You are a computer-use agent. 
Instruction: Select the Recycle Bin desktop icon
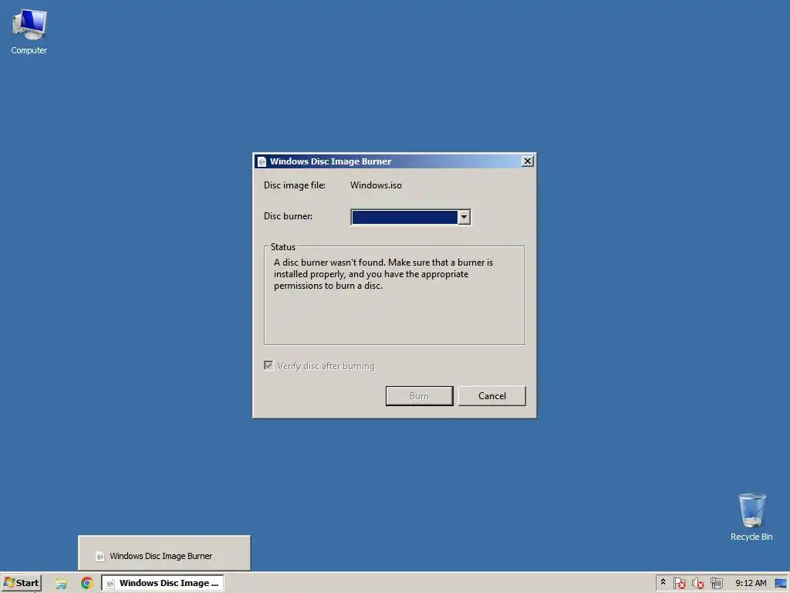751,517
